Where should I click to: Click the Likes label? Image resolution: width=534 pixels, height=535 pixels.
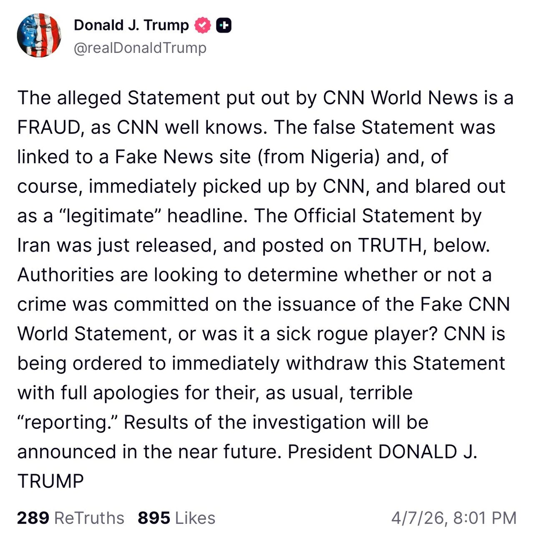click(195, 518)
